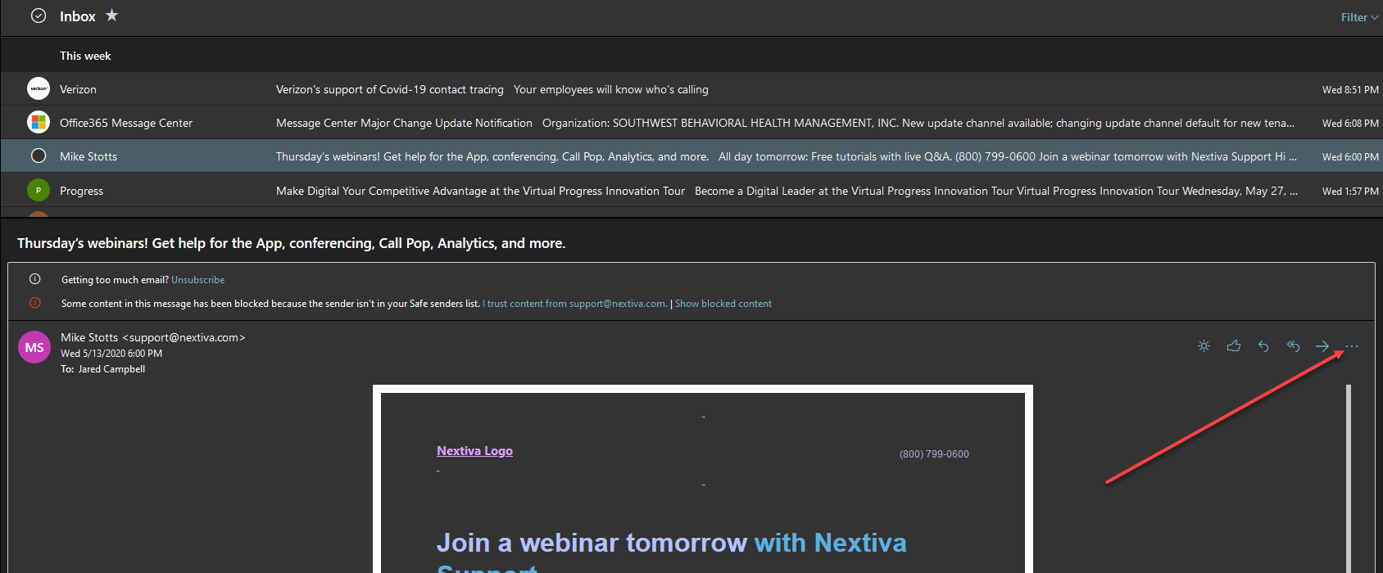Click the Wed 1:57 PM timestamp
Viewport: 1383px width, 573px height.
click(1350, 191)
